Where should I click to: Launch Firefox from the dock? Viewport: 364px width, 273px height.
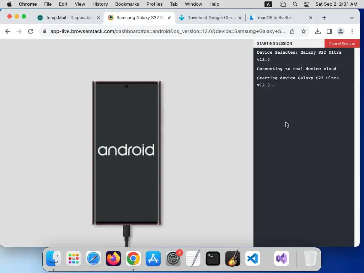click(113, 258)
